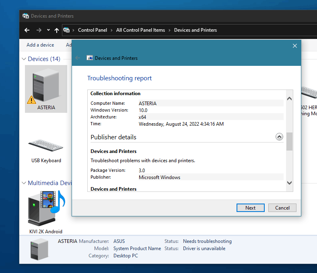Expand chevron after All Control Panel Items
The image size is (317, 273).
[169, 30]
